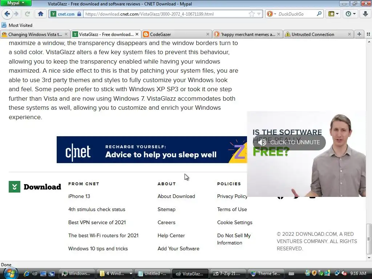Viewport: 372px width, 279px height.
Task: Open the DuckDuckGo search engine selector
Action: (x=271, y=14)
